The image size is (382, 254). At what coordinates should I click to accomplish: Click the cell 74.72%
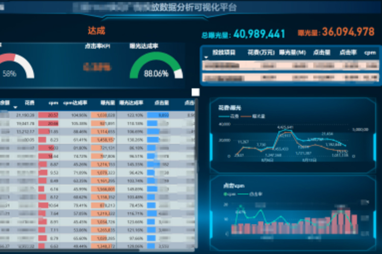pos(80,156)
